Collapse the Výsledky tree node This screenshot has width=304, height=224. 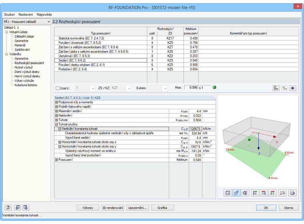[x=6, y=54]
